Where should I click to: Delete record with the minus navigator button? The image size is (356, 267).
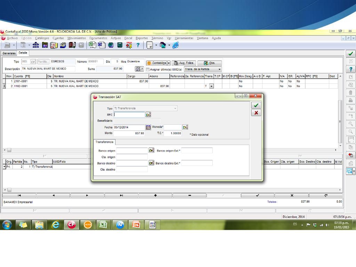click(189, 195)
